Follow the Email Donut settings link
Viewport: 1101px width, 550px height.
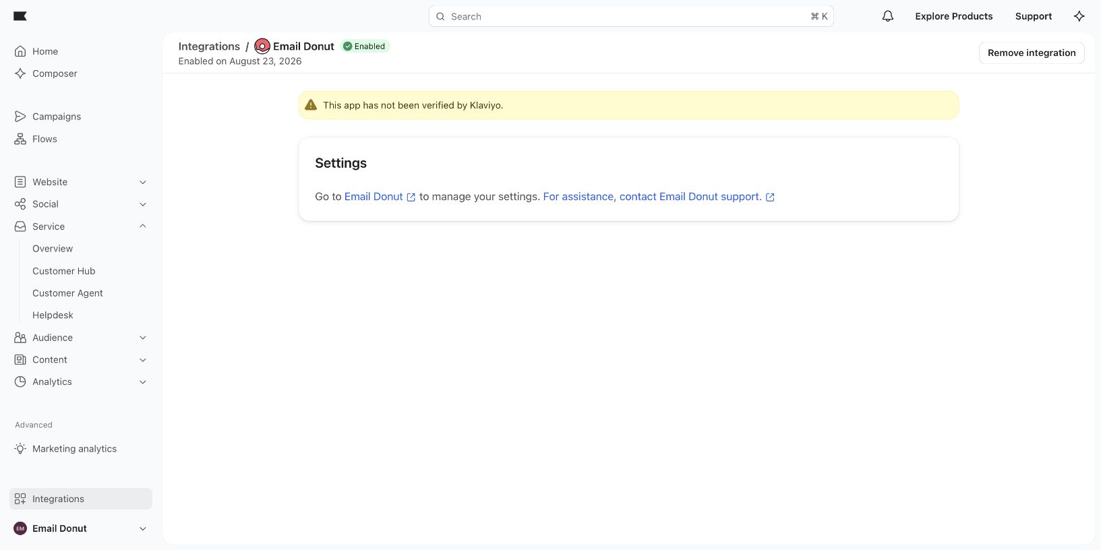[x=374, y=197]
